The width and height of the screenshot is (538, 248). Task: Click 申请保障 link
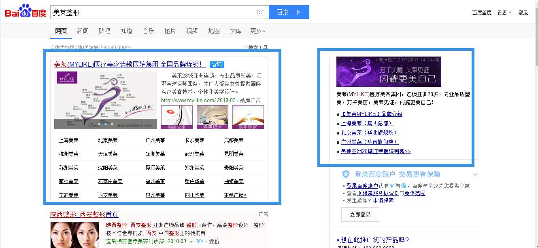coord(383,200)
